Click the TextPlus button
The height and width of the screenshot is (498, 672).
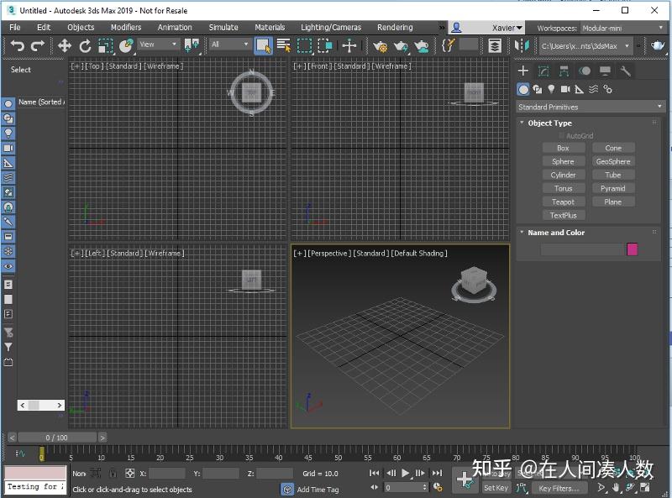click(x=563, y=215)
